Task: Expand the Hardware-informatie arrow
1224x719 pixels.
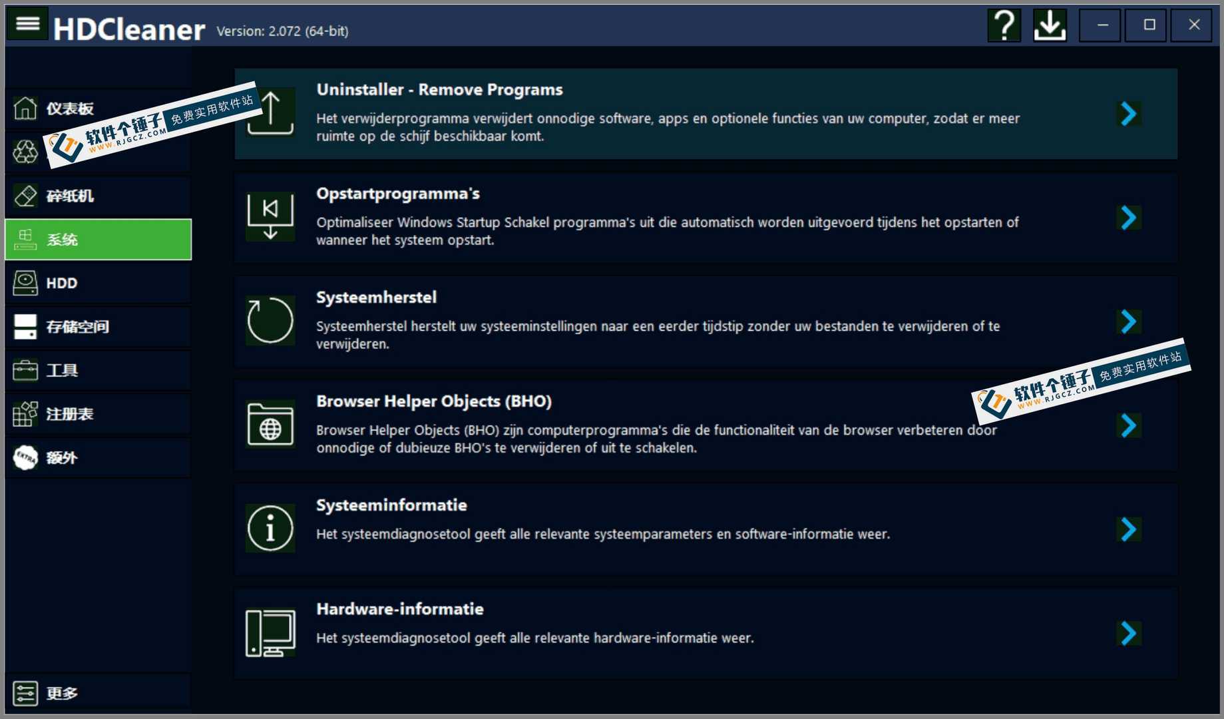Action: (1129, 634)
